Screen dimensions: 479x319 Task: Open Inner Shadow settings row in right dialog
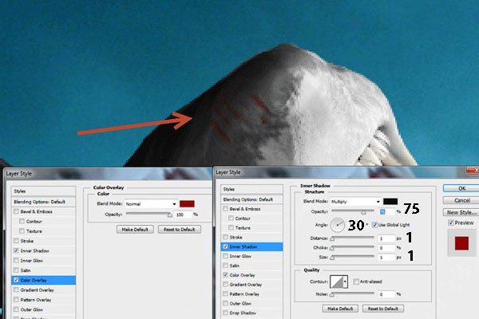(x=251, y=246)
